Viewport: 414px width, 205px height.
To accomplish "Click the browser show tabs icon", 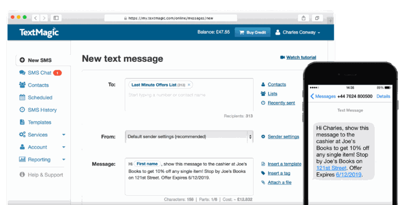I will pyautogui.click(x=317, y=18).
